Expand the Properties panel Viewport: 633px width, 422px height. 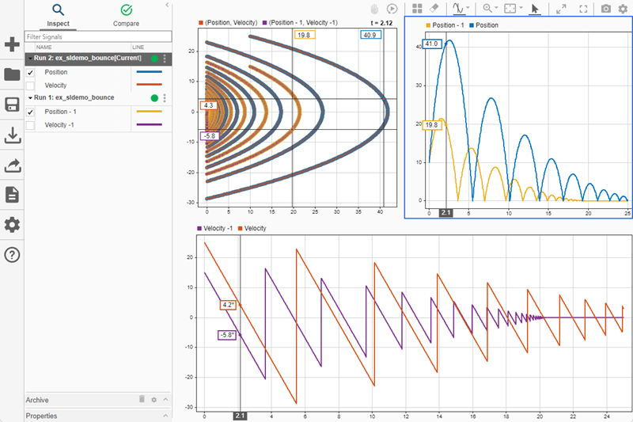(165, 416)
